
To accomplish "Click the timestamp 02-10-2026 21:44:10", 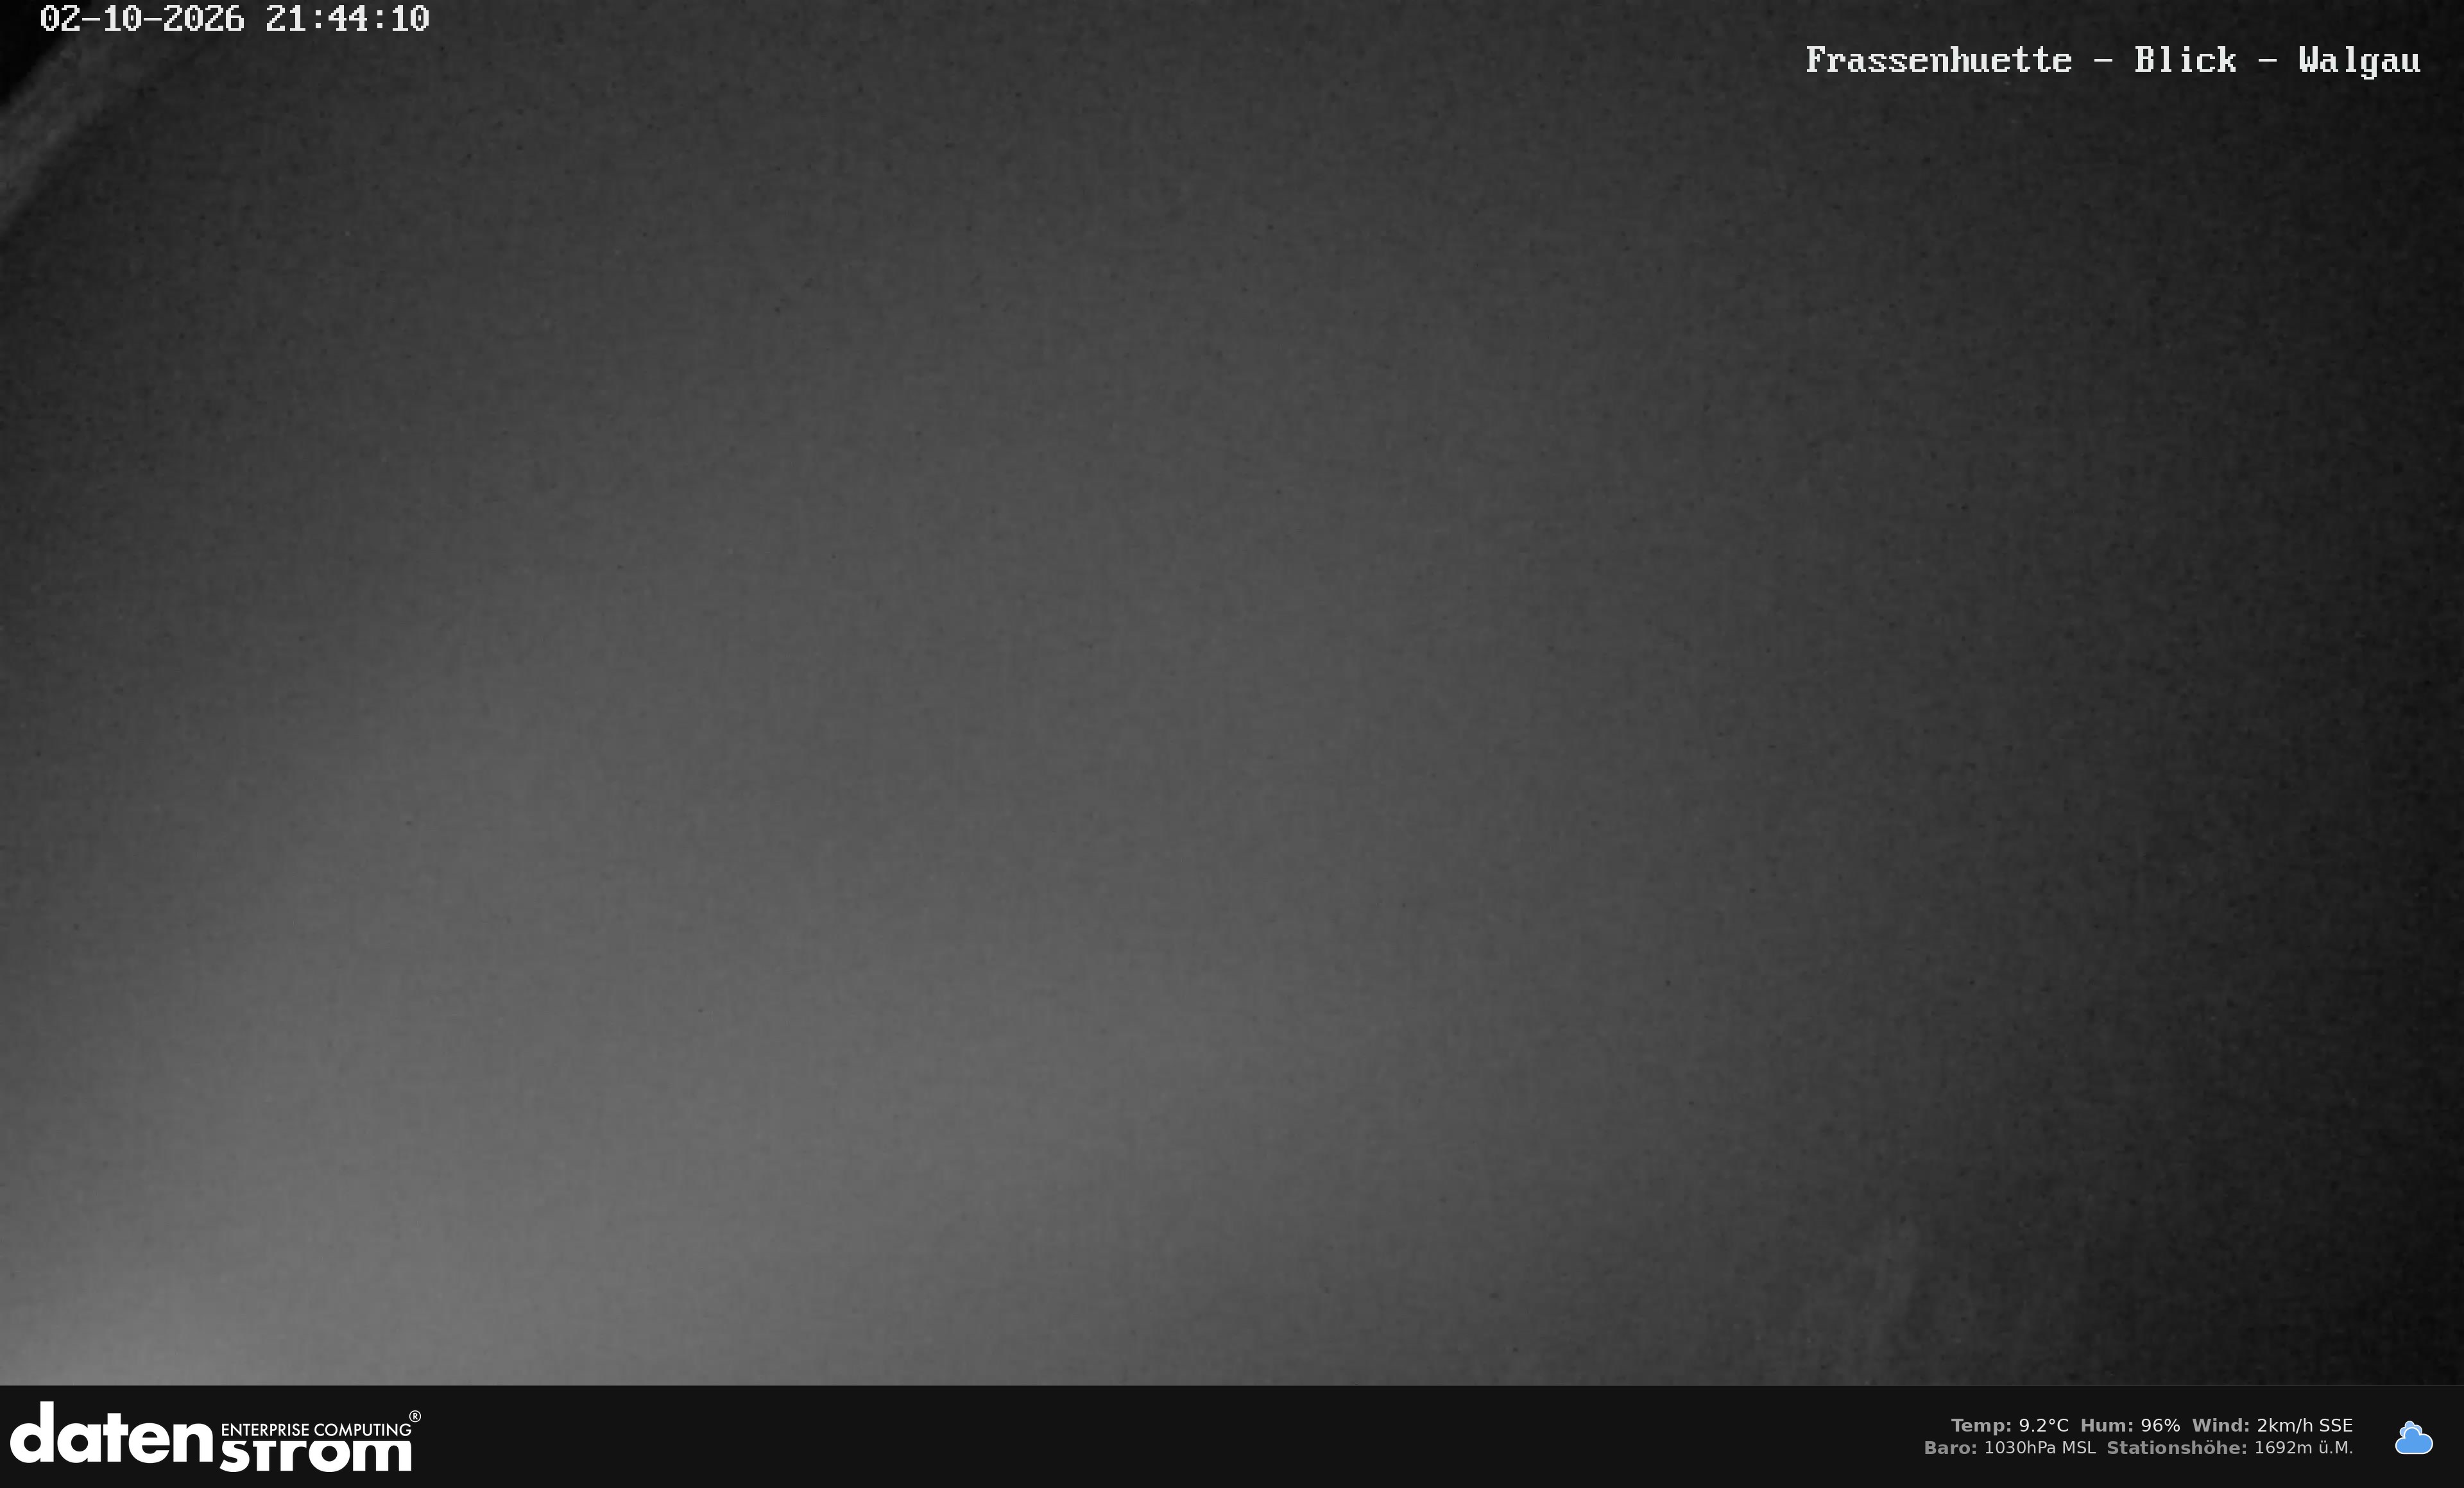I will pyautogui.click(x=234, y=19).
